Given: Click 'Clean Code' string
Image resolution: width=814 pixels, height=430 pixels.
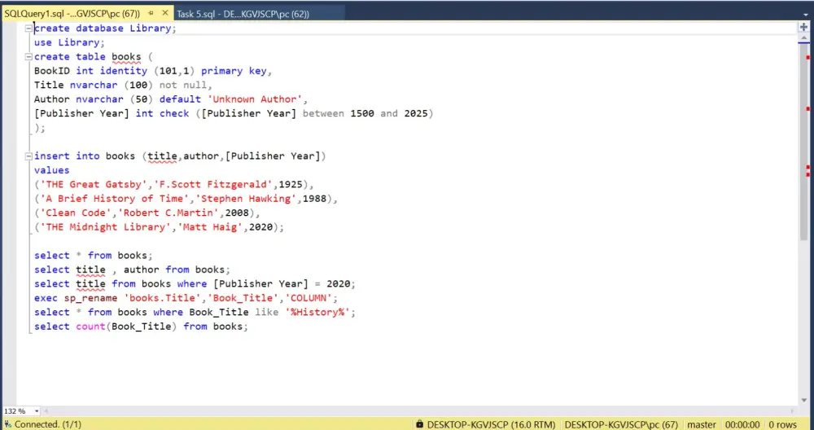Looking at the screenshot, I should click(76, 213).
